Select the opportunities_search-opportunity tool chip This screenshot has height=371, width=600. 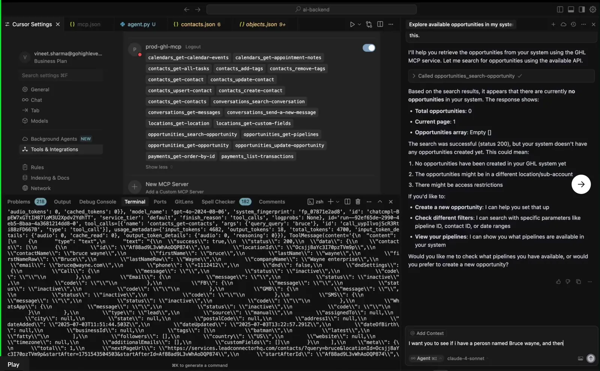(192, 134)
